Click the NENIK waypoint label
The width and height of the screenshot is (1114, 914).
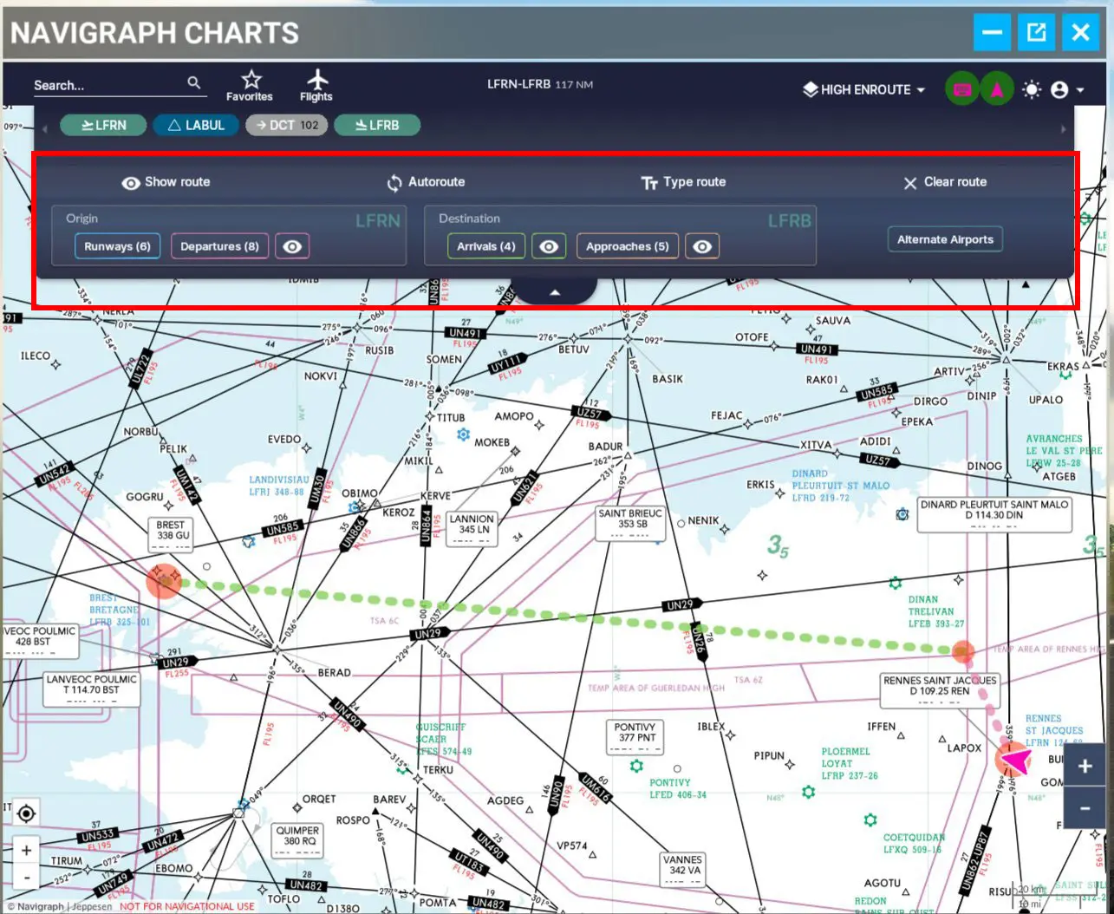coord(703,521)
